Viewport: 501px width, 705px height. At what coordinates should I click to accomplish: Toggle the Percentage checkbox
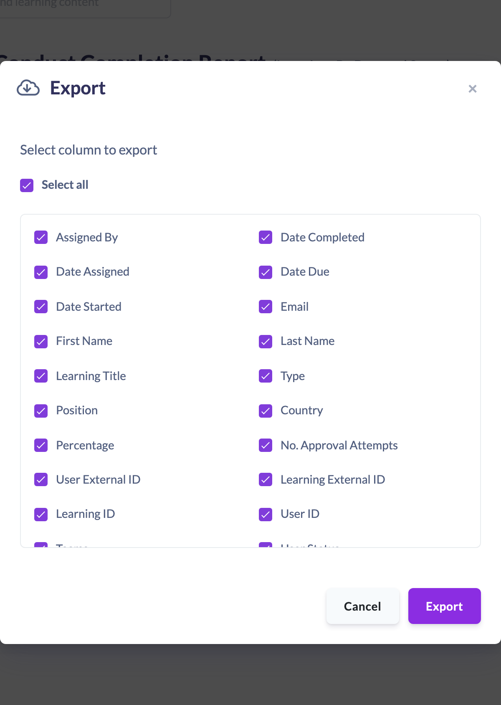click(41, 445)
